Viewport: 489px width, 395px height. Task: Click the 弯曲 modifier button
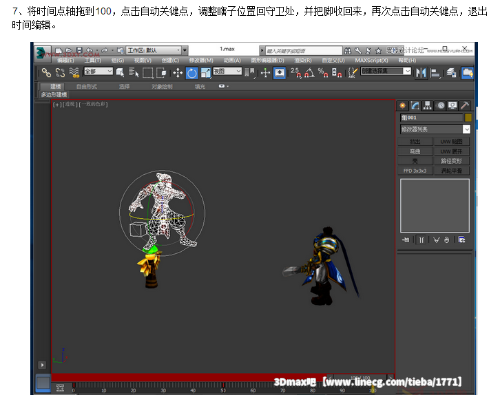click(x=415, y=151)
